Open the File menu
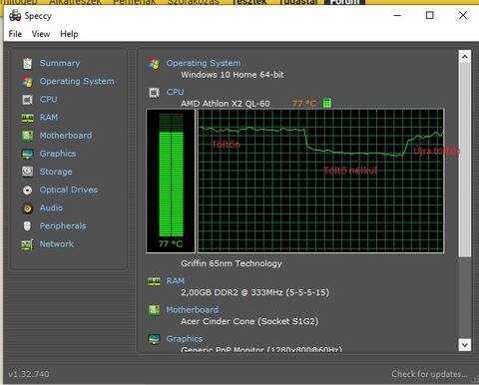 (x=15, y=34)
